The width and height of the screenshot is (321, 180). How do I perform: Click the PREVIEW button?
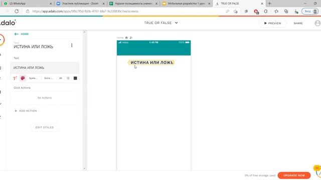[x=272, y=23]
